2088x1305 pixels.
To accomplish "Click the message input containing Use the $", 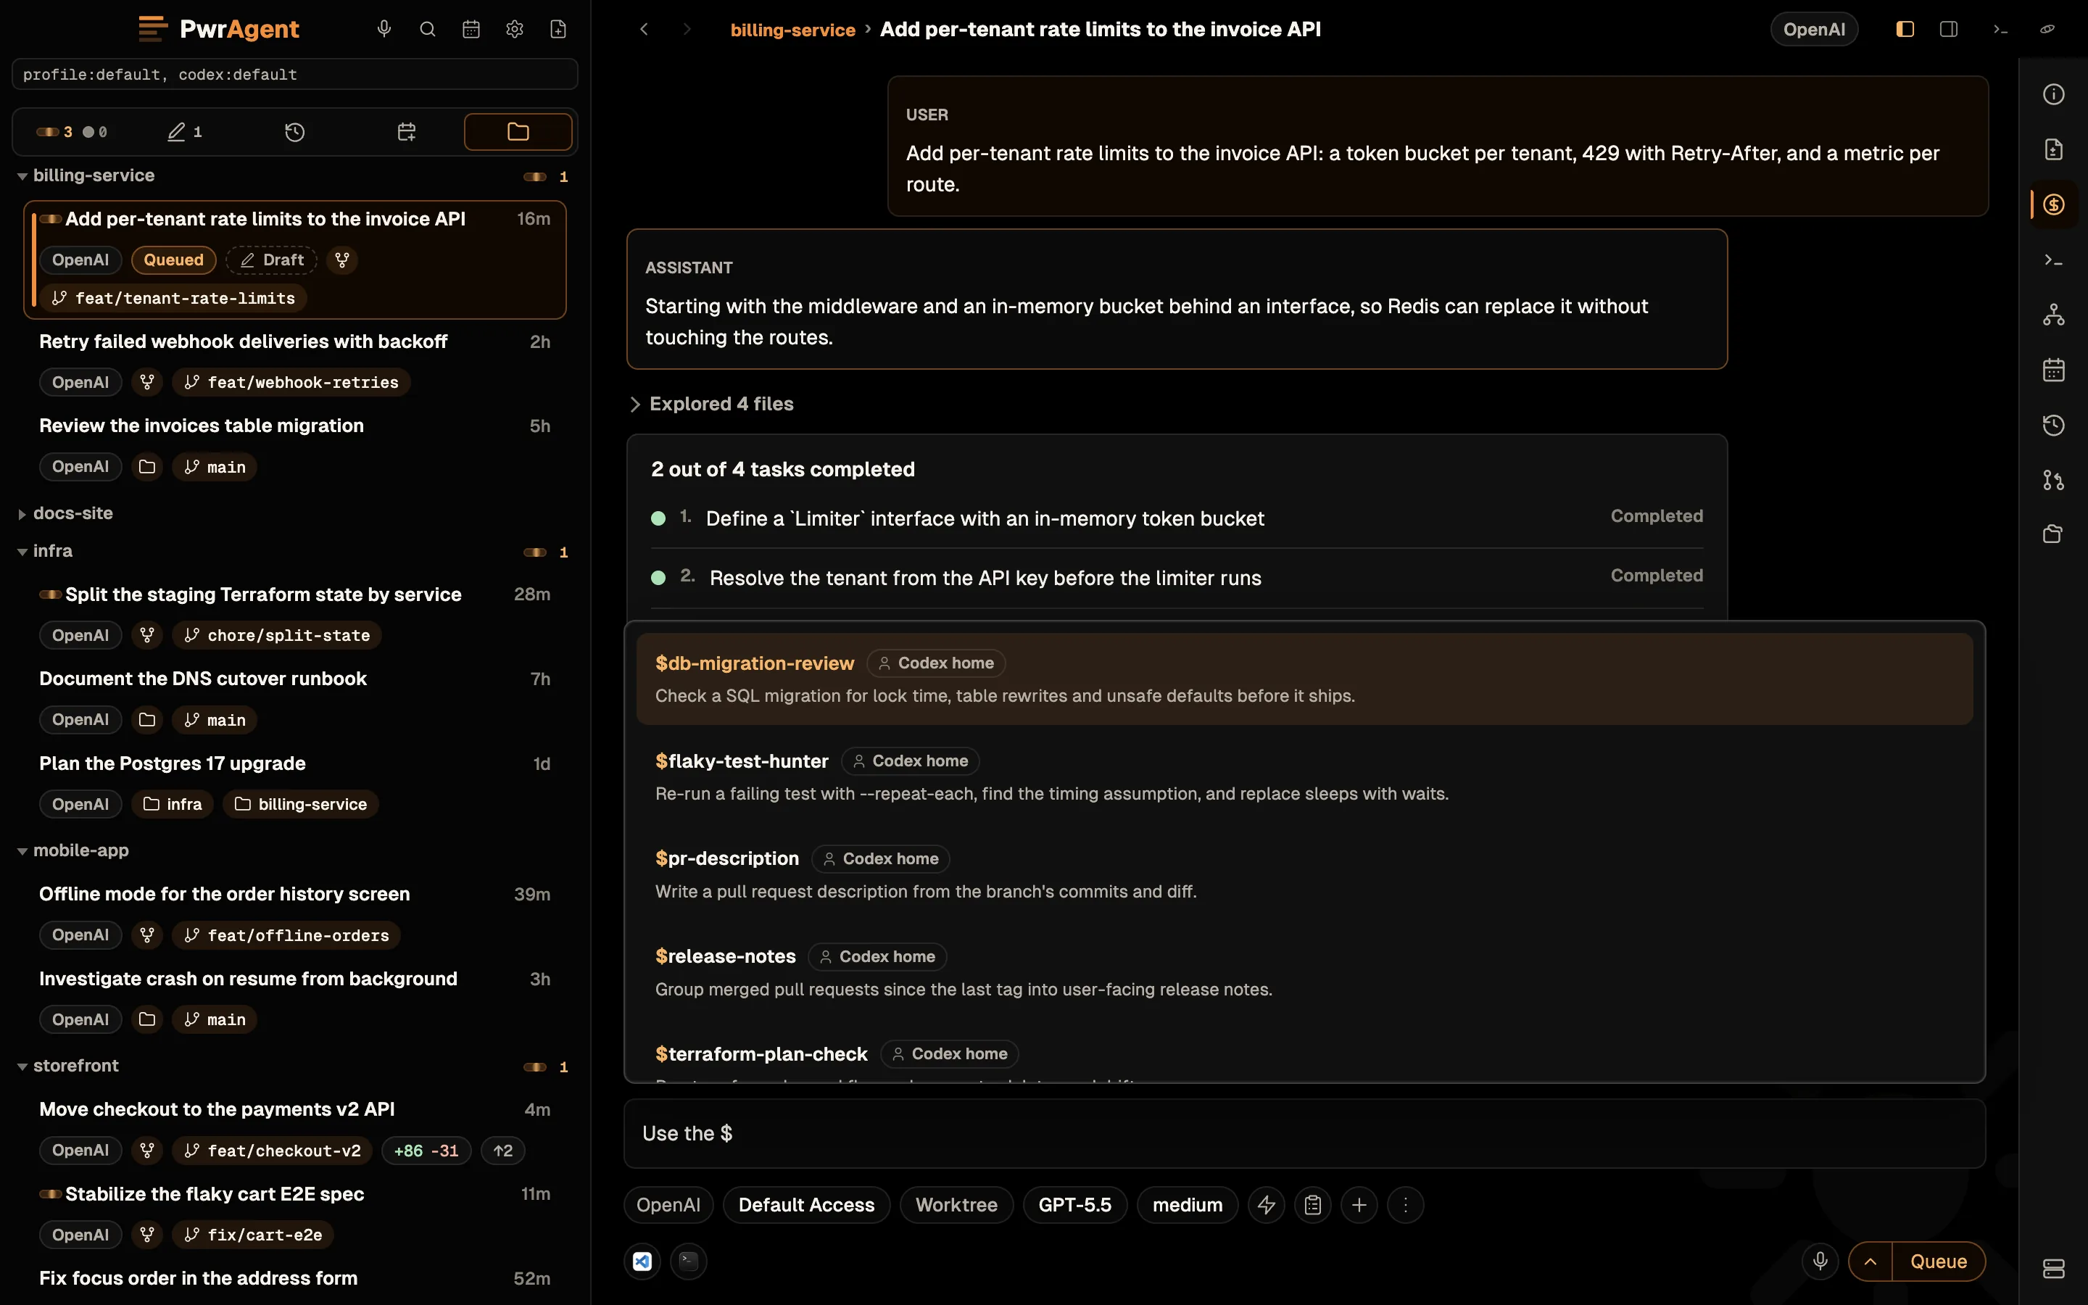I will point(1304,1133).
